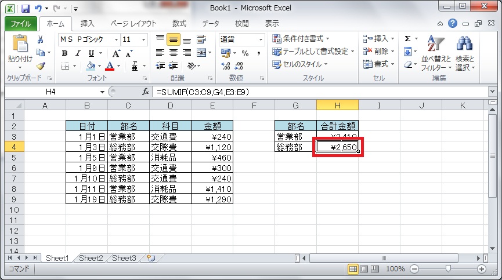Click 書式 button in cells group

[378, 64]
